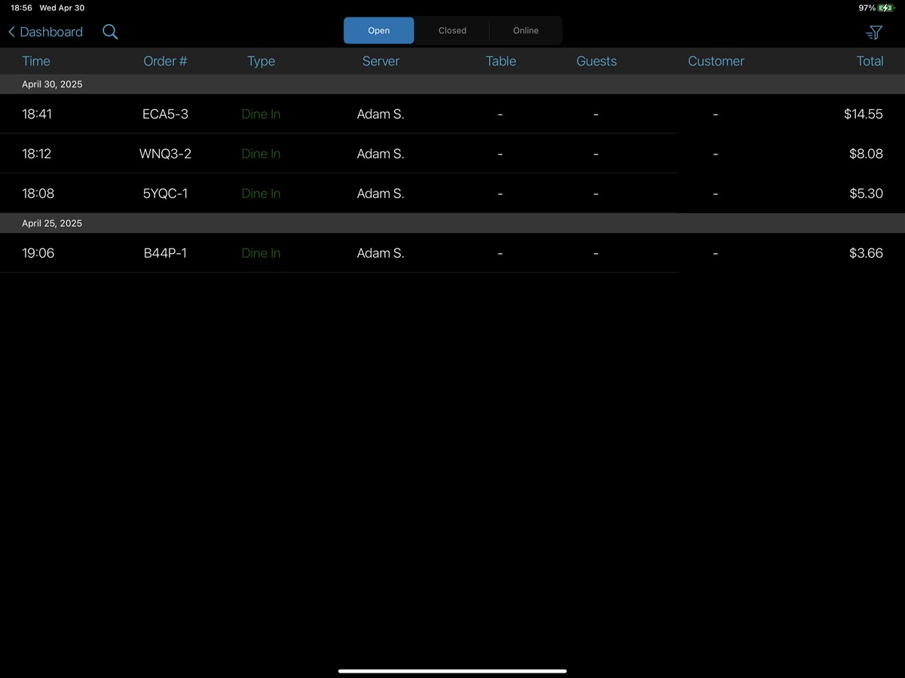
Task: Tap the back chevron next to Dashboard
Action: click(11, 32)
